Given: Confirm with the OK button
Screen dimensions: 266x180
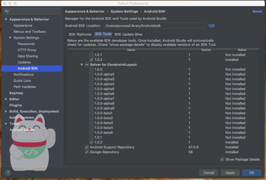Looking at the screenshot, I should [x=251, y=172].
